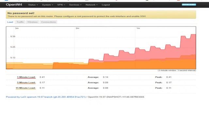Screen dimensions: 209x118
Task: Expand the Services menu
Action: [x=75, y=5]
